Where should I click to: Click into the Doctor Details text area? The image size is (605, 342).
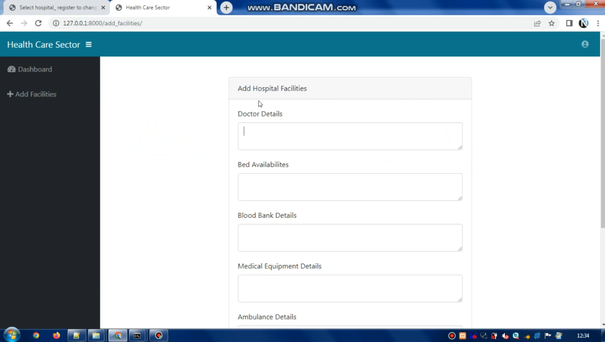tap(350, 136)
